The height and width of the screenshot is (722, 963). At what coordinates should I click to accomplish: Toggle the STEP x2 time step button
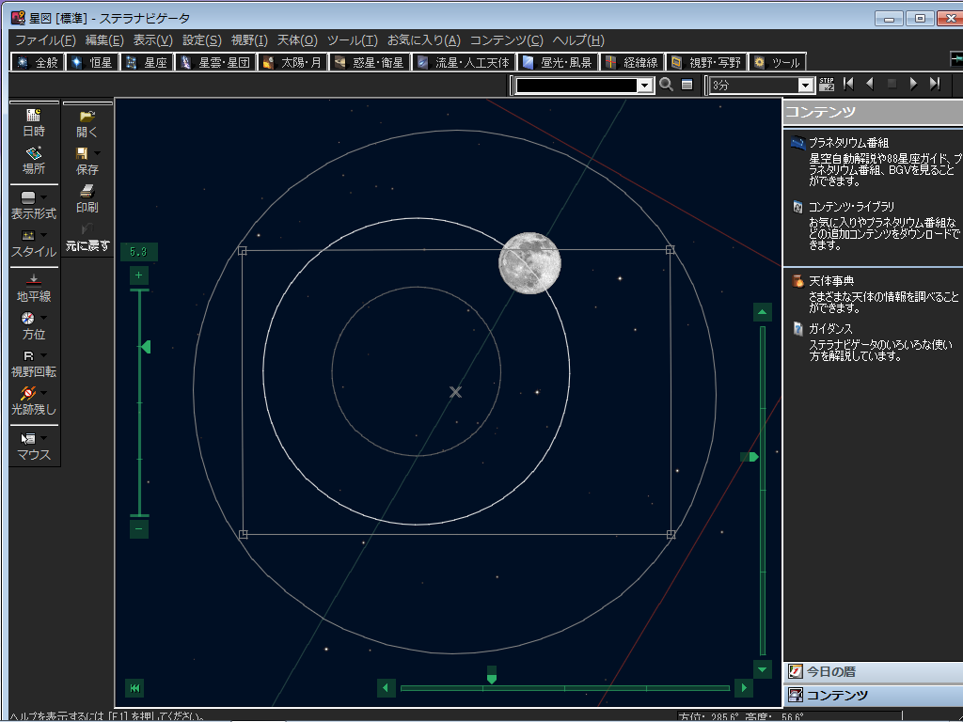(x=827, y=85)
